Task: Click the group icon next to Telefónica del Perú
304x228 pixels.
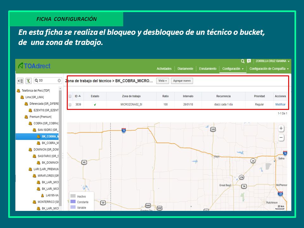Action: 18,91
